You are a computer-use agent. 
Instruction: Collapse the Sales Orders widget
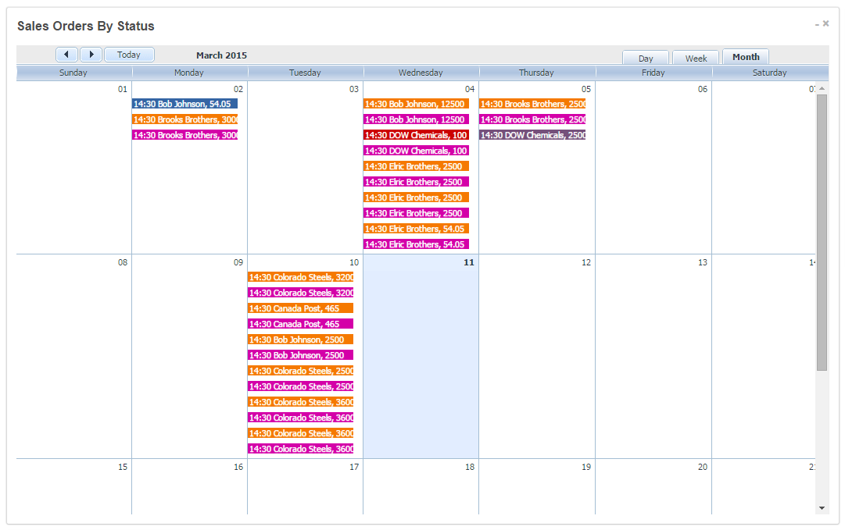pos(816,24)
